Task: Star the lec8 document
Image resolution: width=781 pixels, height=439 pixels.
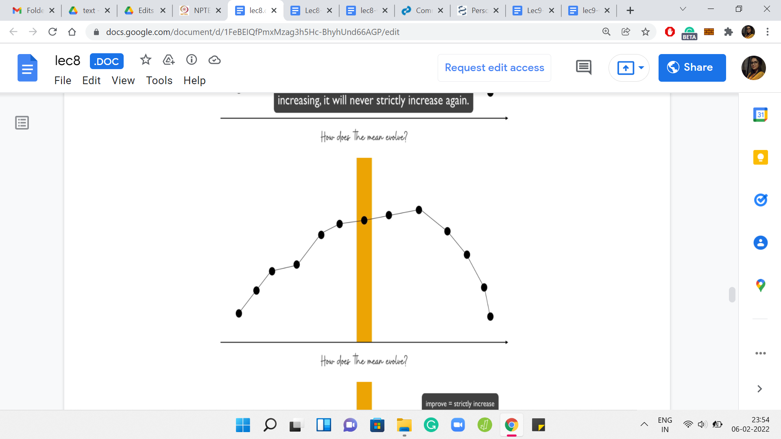Action: [145, 60]
